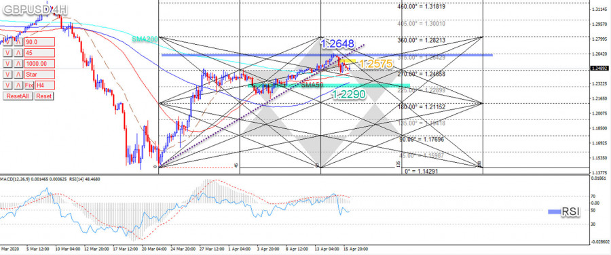
Task: Click the Star pattern field
Action: point(40,75)
